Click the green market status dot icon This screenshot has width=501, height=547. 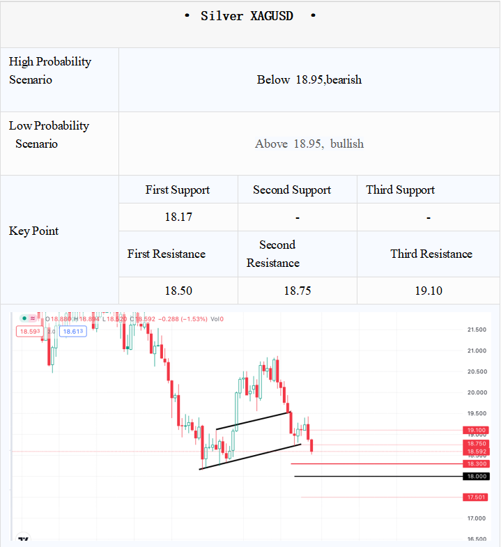(24, 318)
